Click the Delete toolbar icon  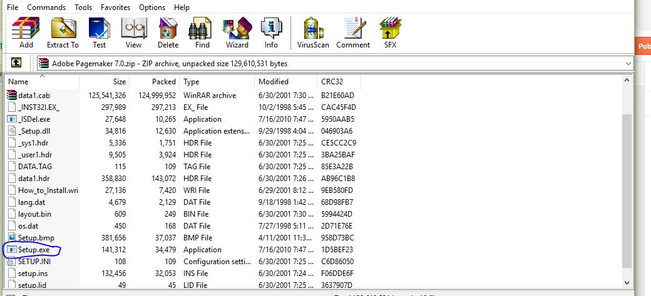coord(168,32)
